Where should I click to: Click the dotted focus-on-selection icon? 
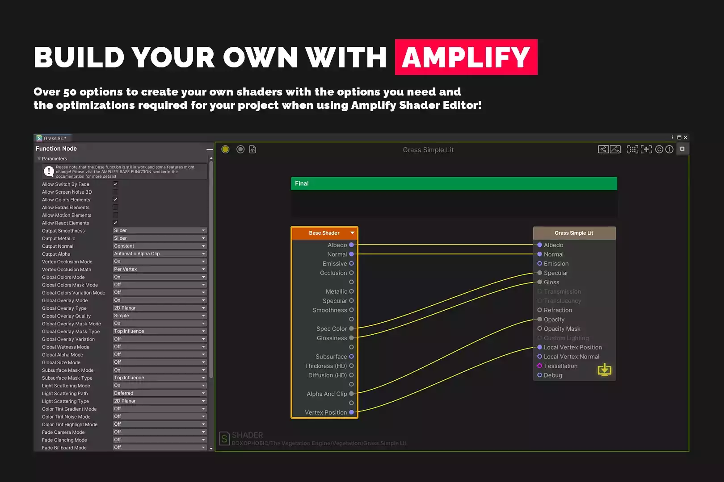tap(632, 150)
